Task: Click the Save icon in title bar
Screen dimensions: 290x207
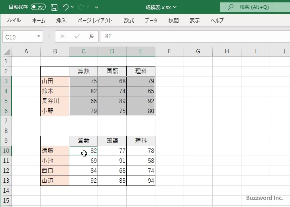Action: [54, 7]
